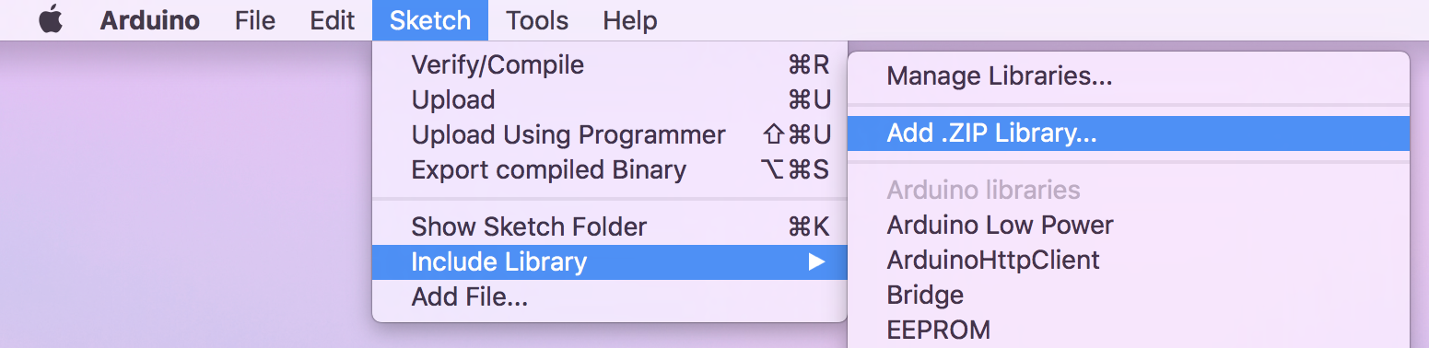Open the Help menu
The height and width of the screenshot is (348, 1429).
click(x=630, y=20)
